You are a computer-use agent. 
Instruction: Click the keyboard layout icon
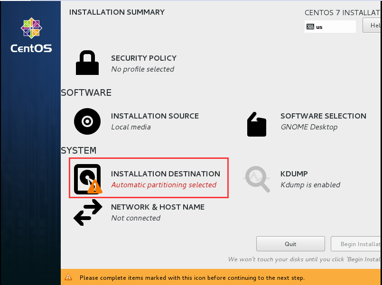pyautogui.click(x=310, y=27)
